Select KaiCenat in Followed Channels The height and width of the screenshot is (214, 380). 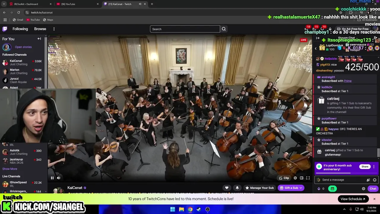(22, 62)
